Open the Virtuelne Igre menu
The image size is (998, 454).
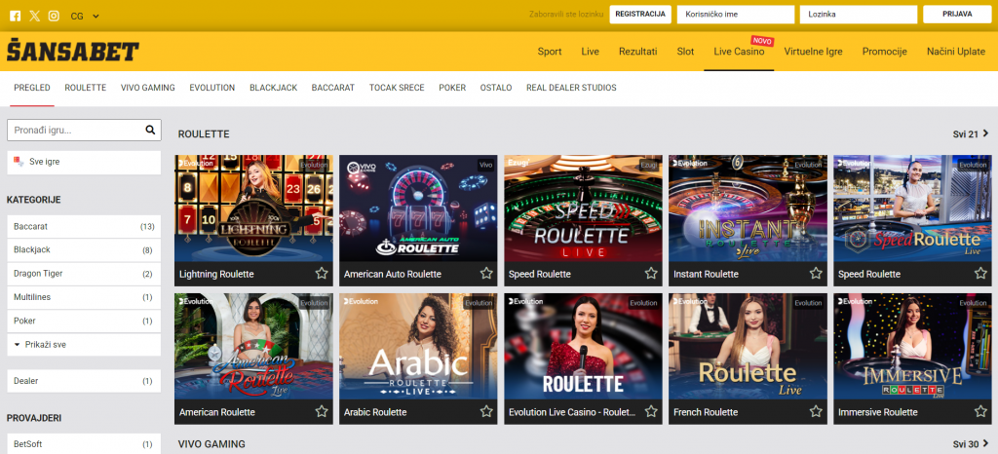[x=813, y=52]
